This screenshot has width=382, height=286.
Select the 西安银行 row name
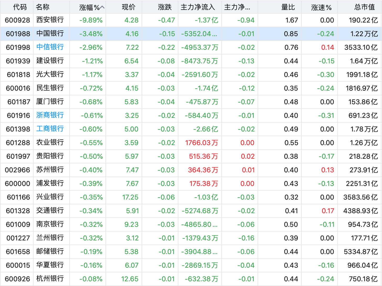pos(50,20)
